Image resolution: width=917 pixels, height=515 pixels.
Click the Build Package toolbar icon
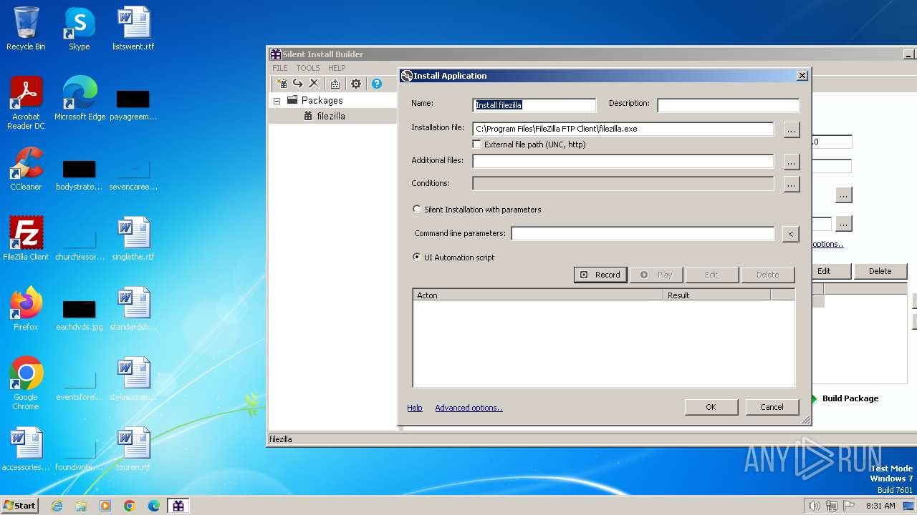335,84
